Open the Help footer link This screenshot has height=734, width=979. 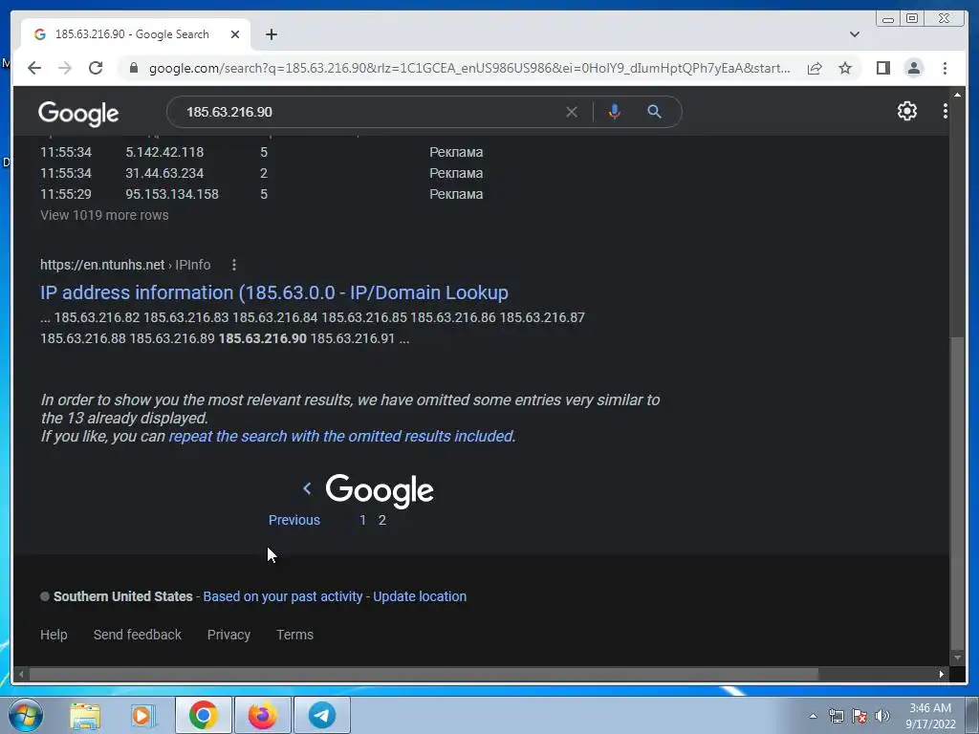coord(54,635)
